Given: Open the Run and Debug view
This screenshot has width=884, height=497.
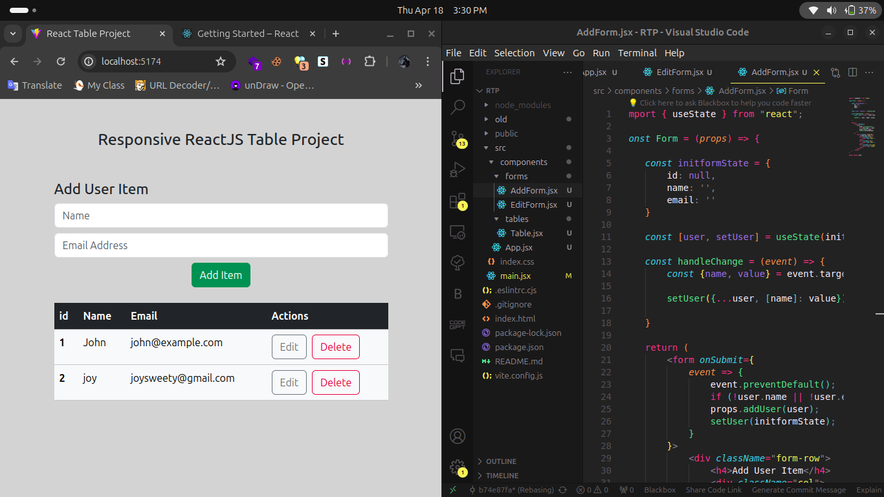Looking at the screenshot, I should coord(458,170).
